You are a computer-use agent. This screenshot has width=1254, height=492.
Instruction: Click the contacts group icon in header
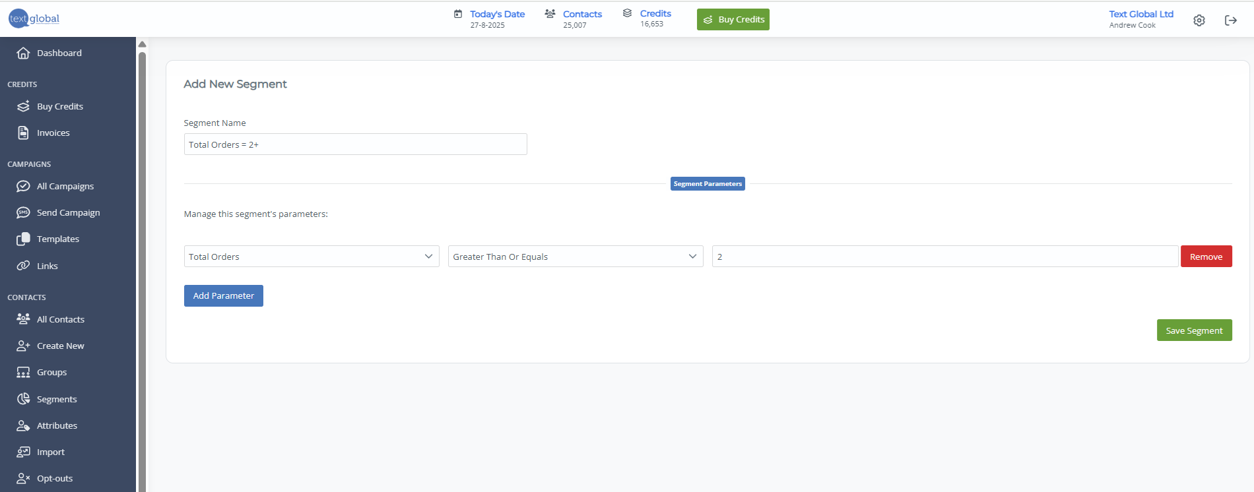tap(550, 14)
